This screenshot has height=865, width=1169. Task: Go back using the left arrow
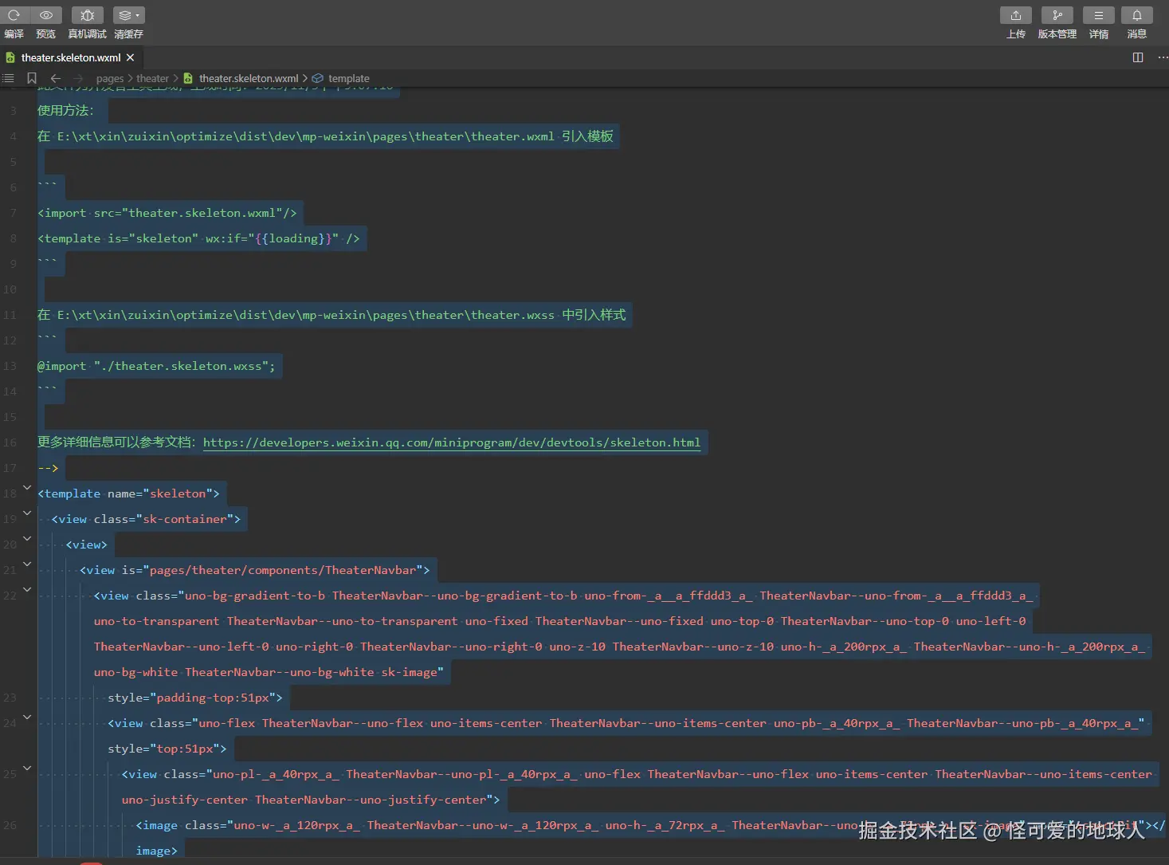[55, 78]
